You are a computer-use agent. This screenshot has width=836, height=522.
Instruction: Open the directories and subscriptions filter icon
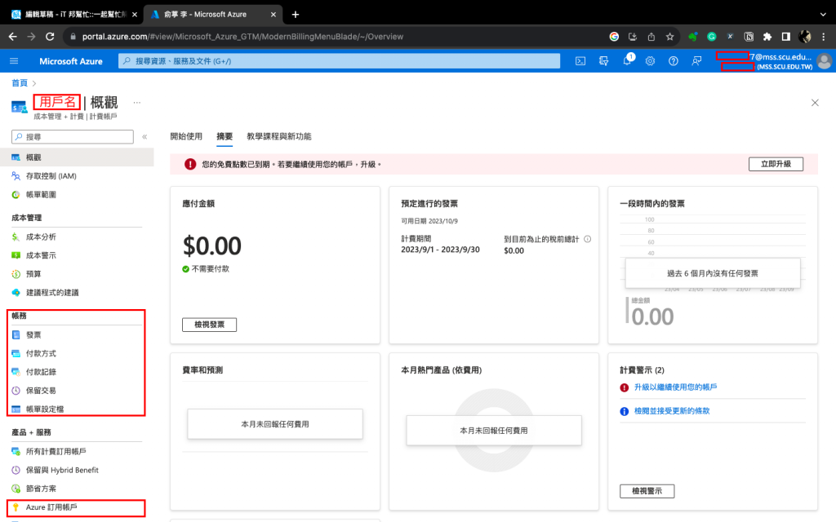tap(603, 61)
